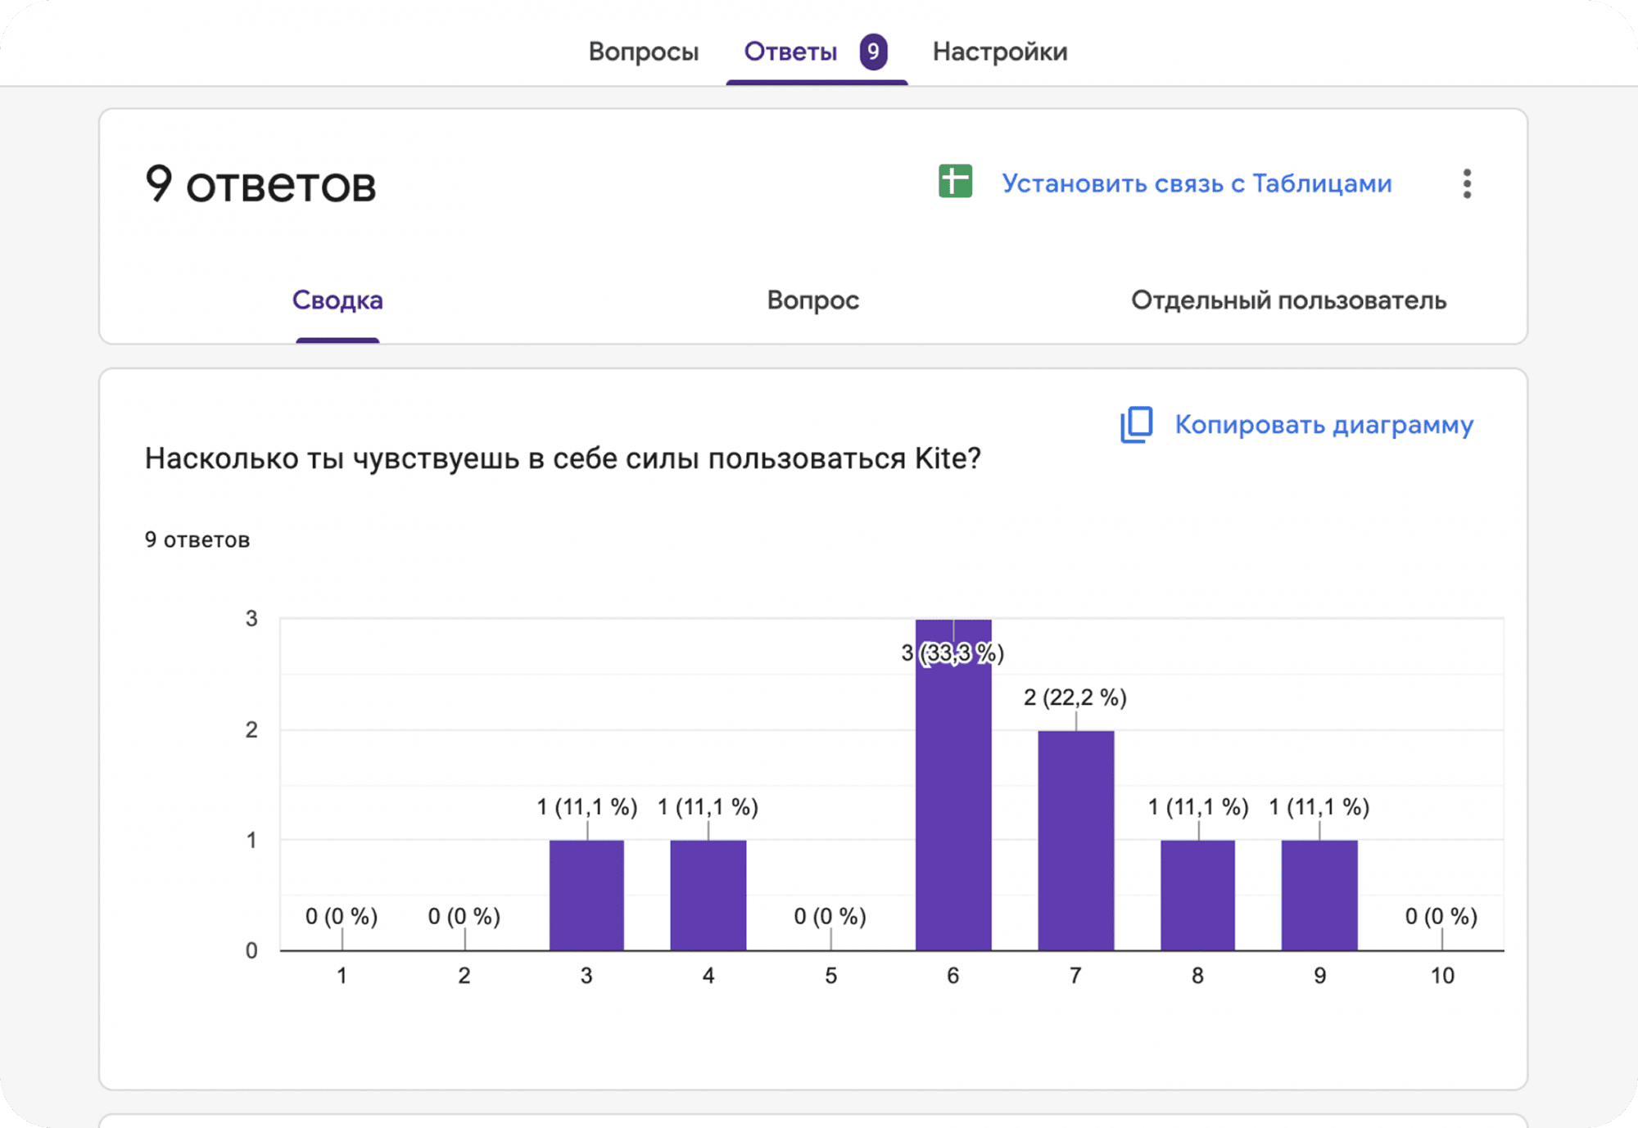Open the three-dot more options menu

1467,183
